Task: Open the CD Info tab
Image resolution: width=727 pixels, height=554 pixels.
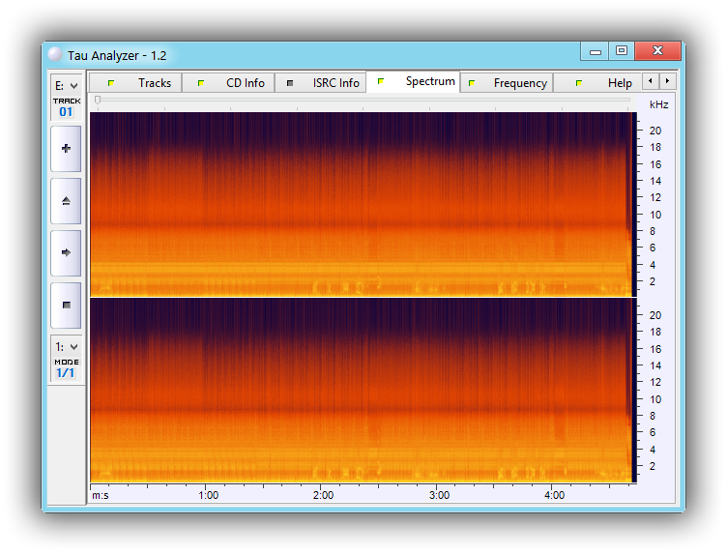Action: point(229,83)
